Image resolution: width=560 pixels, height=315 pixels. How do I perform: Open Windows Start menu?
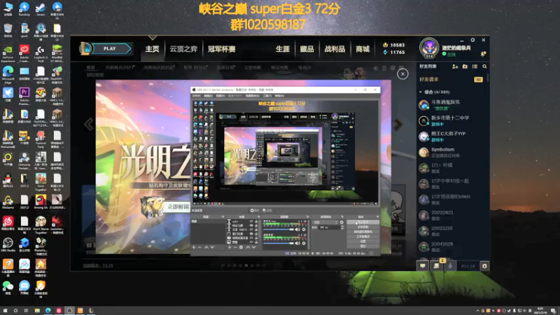click(x=5, y=311)
